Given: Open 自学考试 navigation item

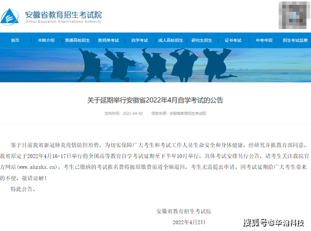Looking at the screenshot, I should click(x=139, y=40).
